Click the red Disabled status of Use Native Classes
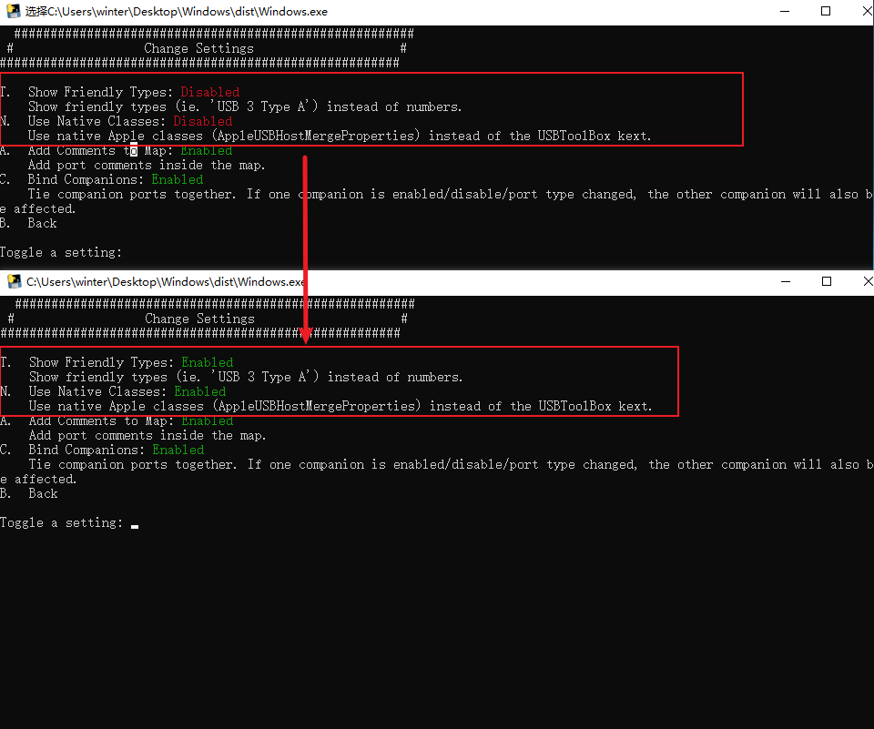The height and width of the screenshot is (729, 874). tap(202, 121)
